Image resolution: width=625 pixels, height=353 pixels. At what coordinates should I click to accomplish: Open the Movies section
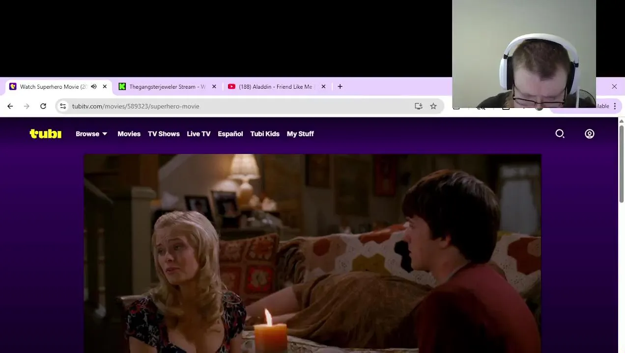pos(129,134)
